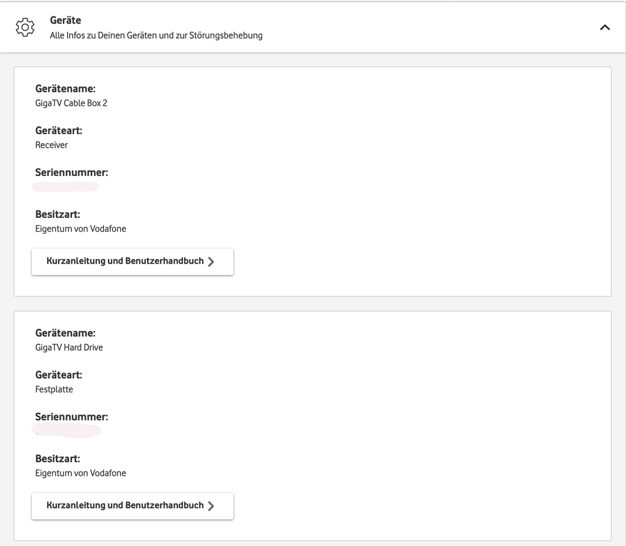
Task: Click the GigaTV Cable Box 2 device name
Action: [x=71, y=103]
